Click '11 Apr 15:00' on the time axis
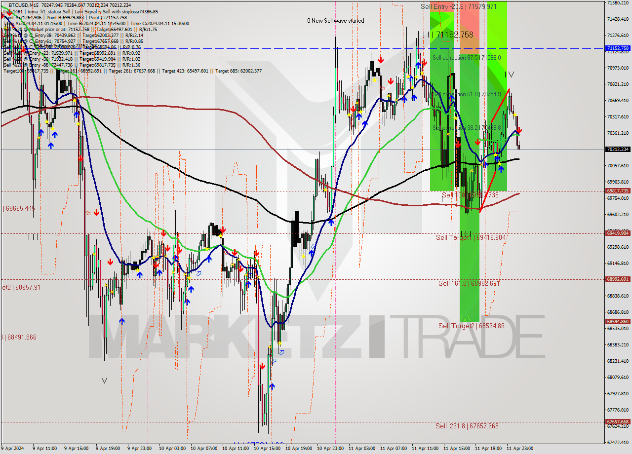632x454 pixels. coord(457,449)
